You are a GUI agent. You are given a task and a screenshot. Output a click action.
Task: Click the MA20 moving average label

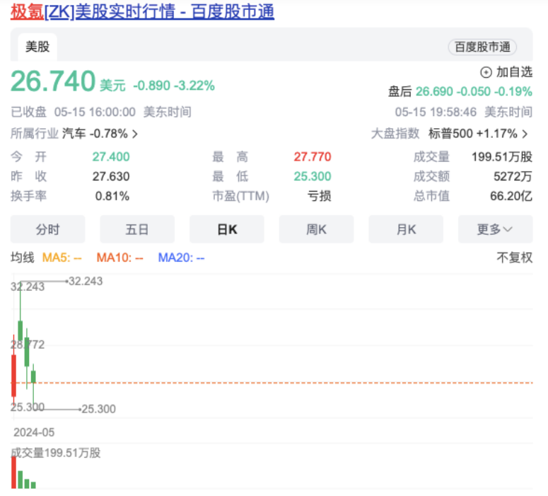[182, 258]
